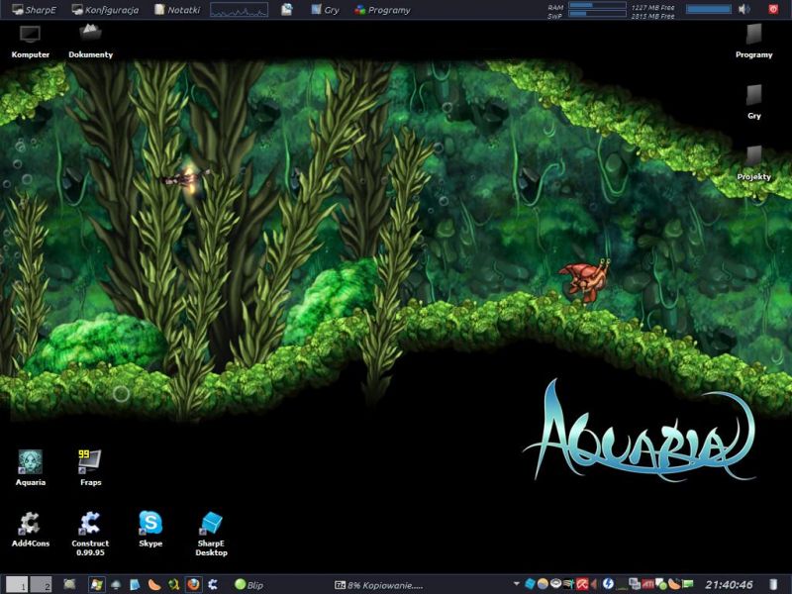Click the speaker volume icon in the top bar
Viewport: 792px width, 594px height.
pos(744,9)
